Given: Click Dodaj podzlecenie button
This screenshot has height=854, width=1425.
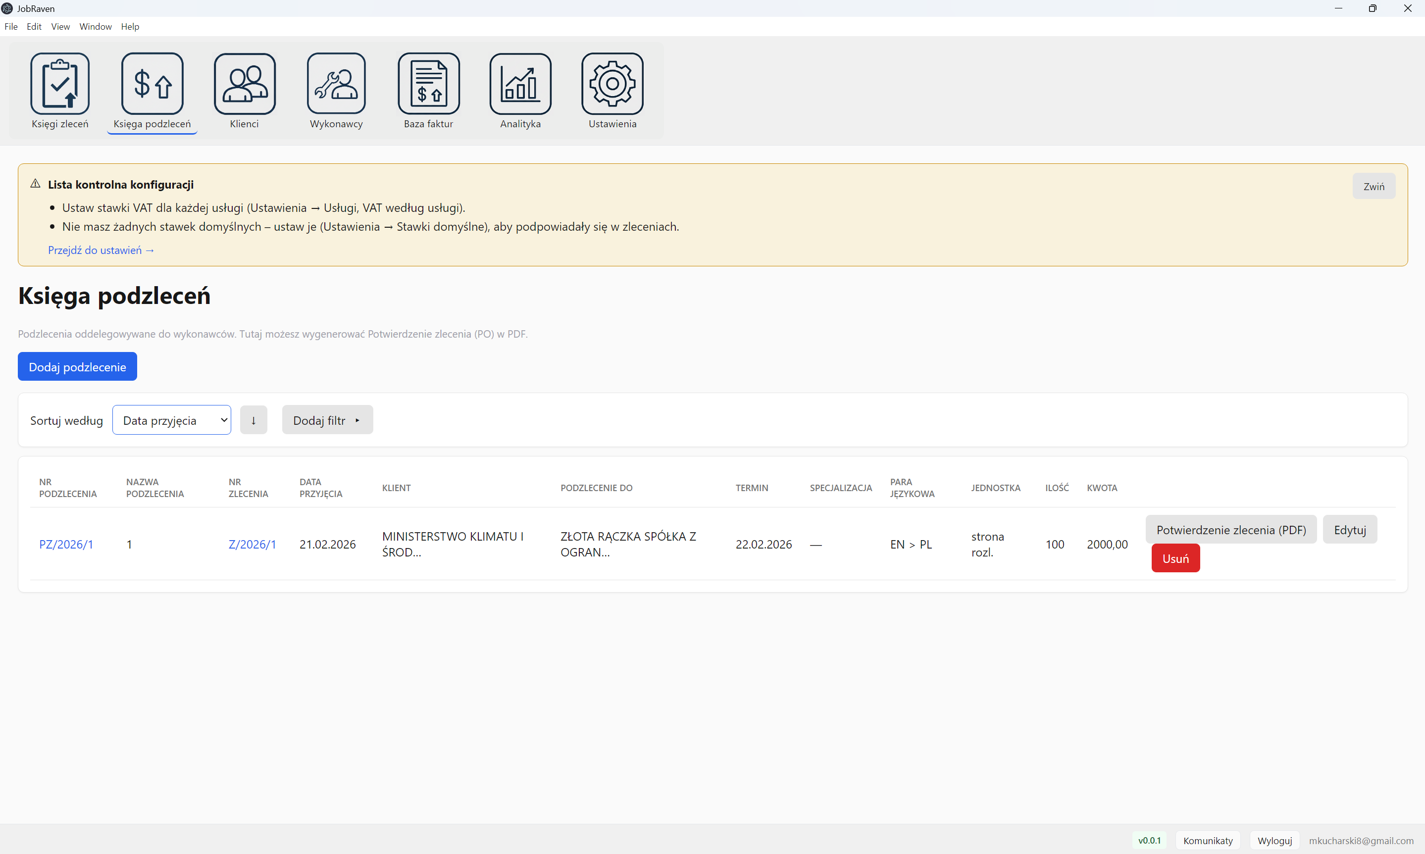Looking at the screenshot, I should (x=77, y=366).
